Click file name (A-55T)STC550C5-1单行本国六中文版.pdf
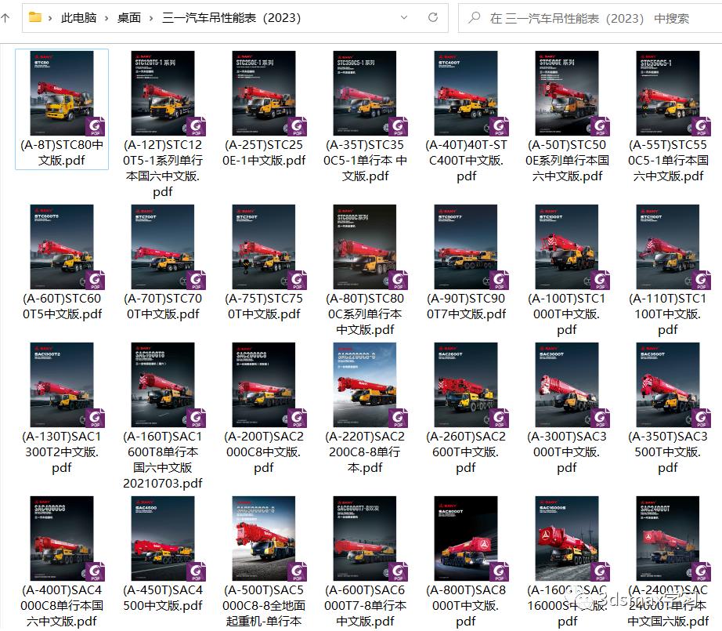 (x=668, y=161)
